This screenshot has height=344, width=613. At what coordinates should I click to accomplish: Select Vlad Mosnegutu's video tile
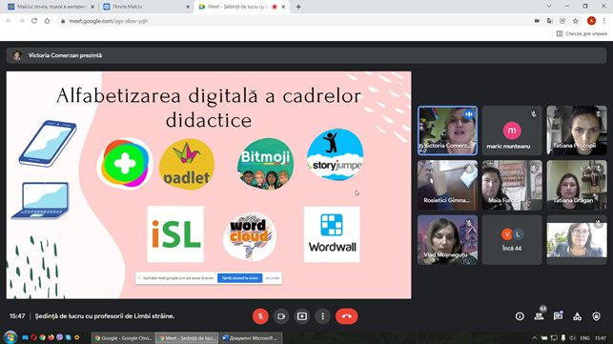coord(448,239)
